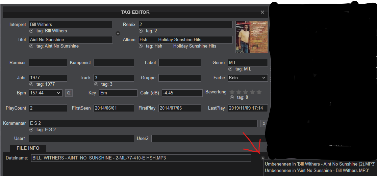Click the tag arrow icon under Genre
The image size is (377, 176).
click(x=230, y=69)
